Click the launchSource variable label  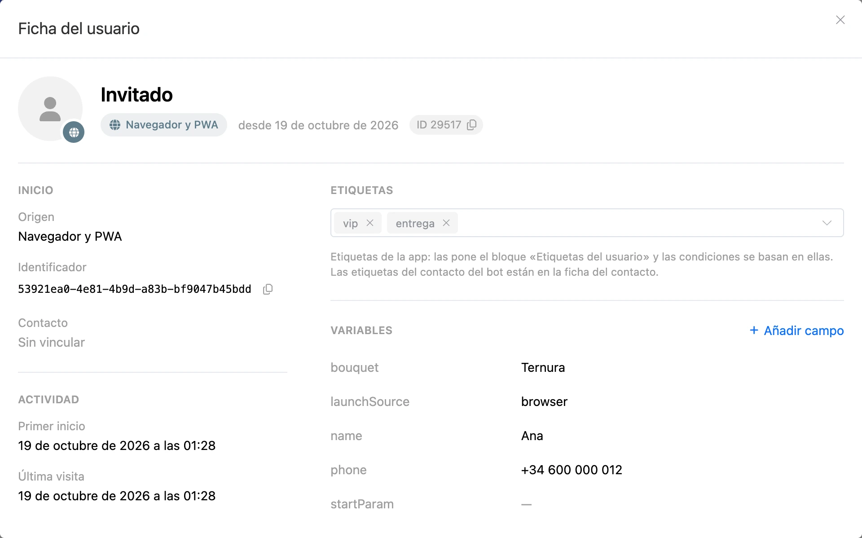tap(370, 401)
